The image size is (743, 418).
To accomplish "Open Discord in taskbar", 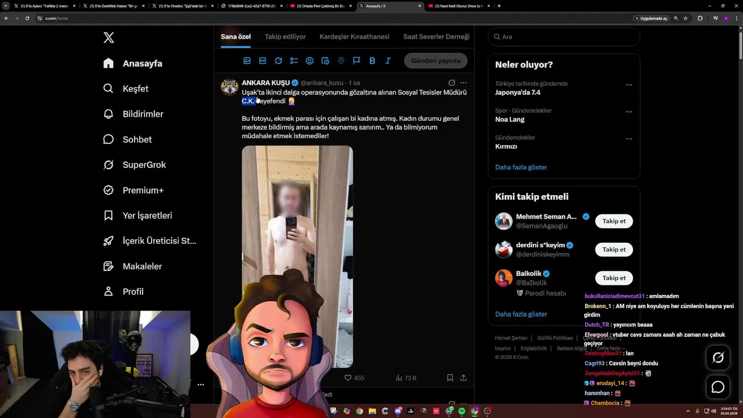I will (x=398, y=411).
